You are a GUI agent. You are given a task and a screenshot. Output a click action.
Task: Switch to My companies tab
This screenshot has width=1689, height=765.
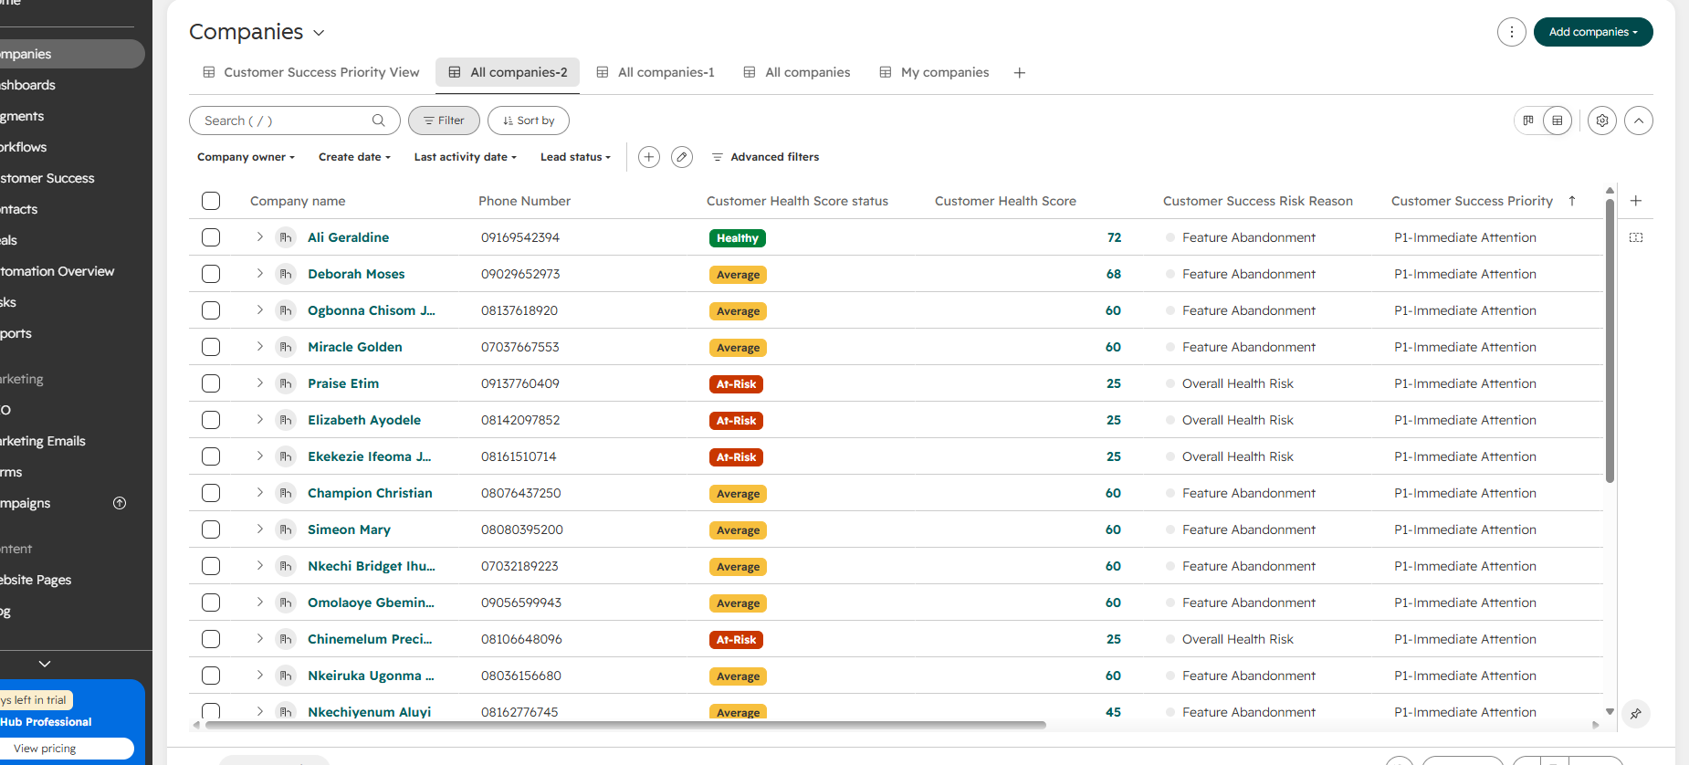click(x=934, y=73)
